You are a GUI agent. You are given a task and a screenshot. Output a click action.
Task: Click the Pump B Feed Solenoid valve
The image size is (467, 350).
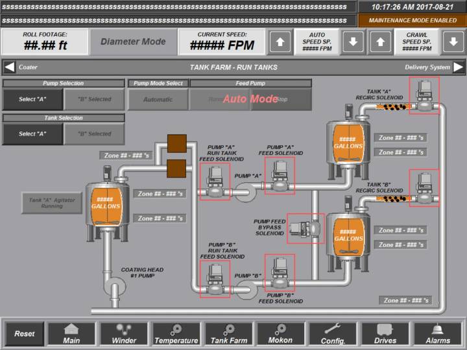point(280,273)
